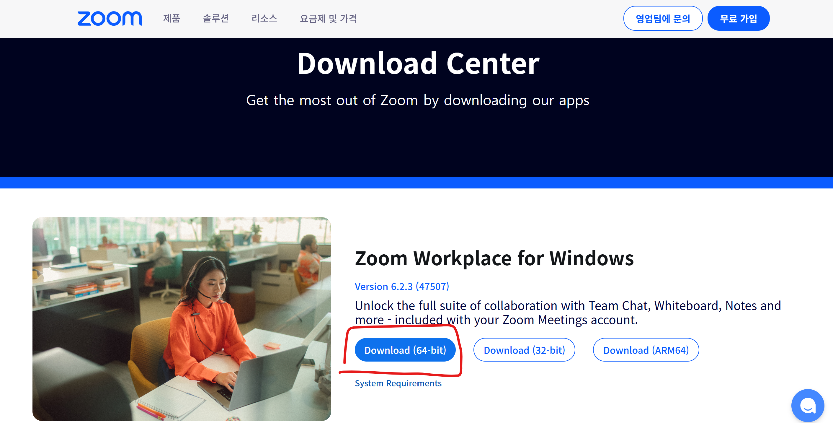Click the Zoom logo
833x423 pixels.
tap(109, 18)
